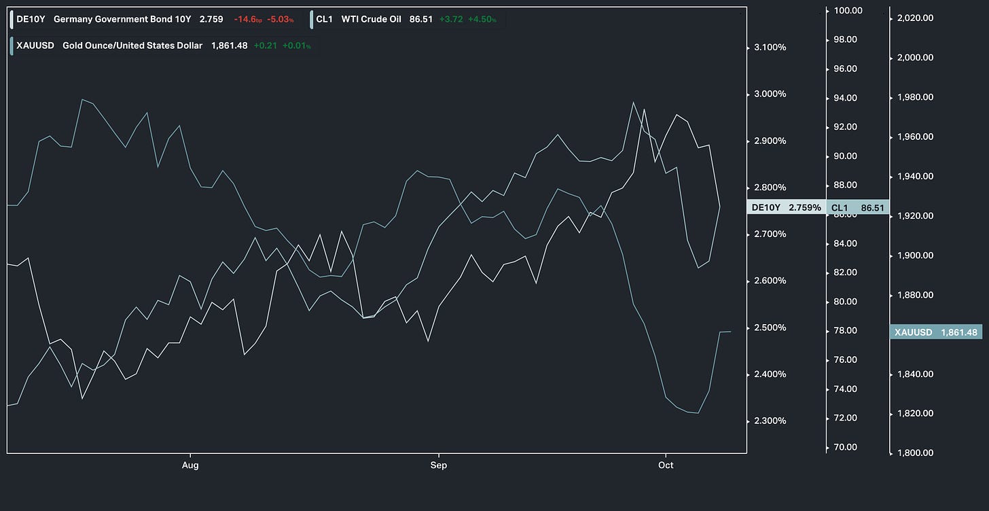
Task: Click the XAUUSD color marker swatch
Action: [12, 46]
